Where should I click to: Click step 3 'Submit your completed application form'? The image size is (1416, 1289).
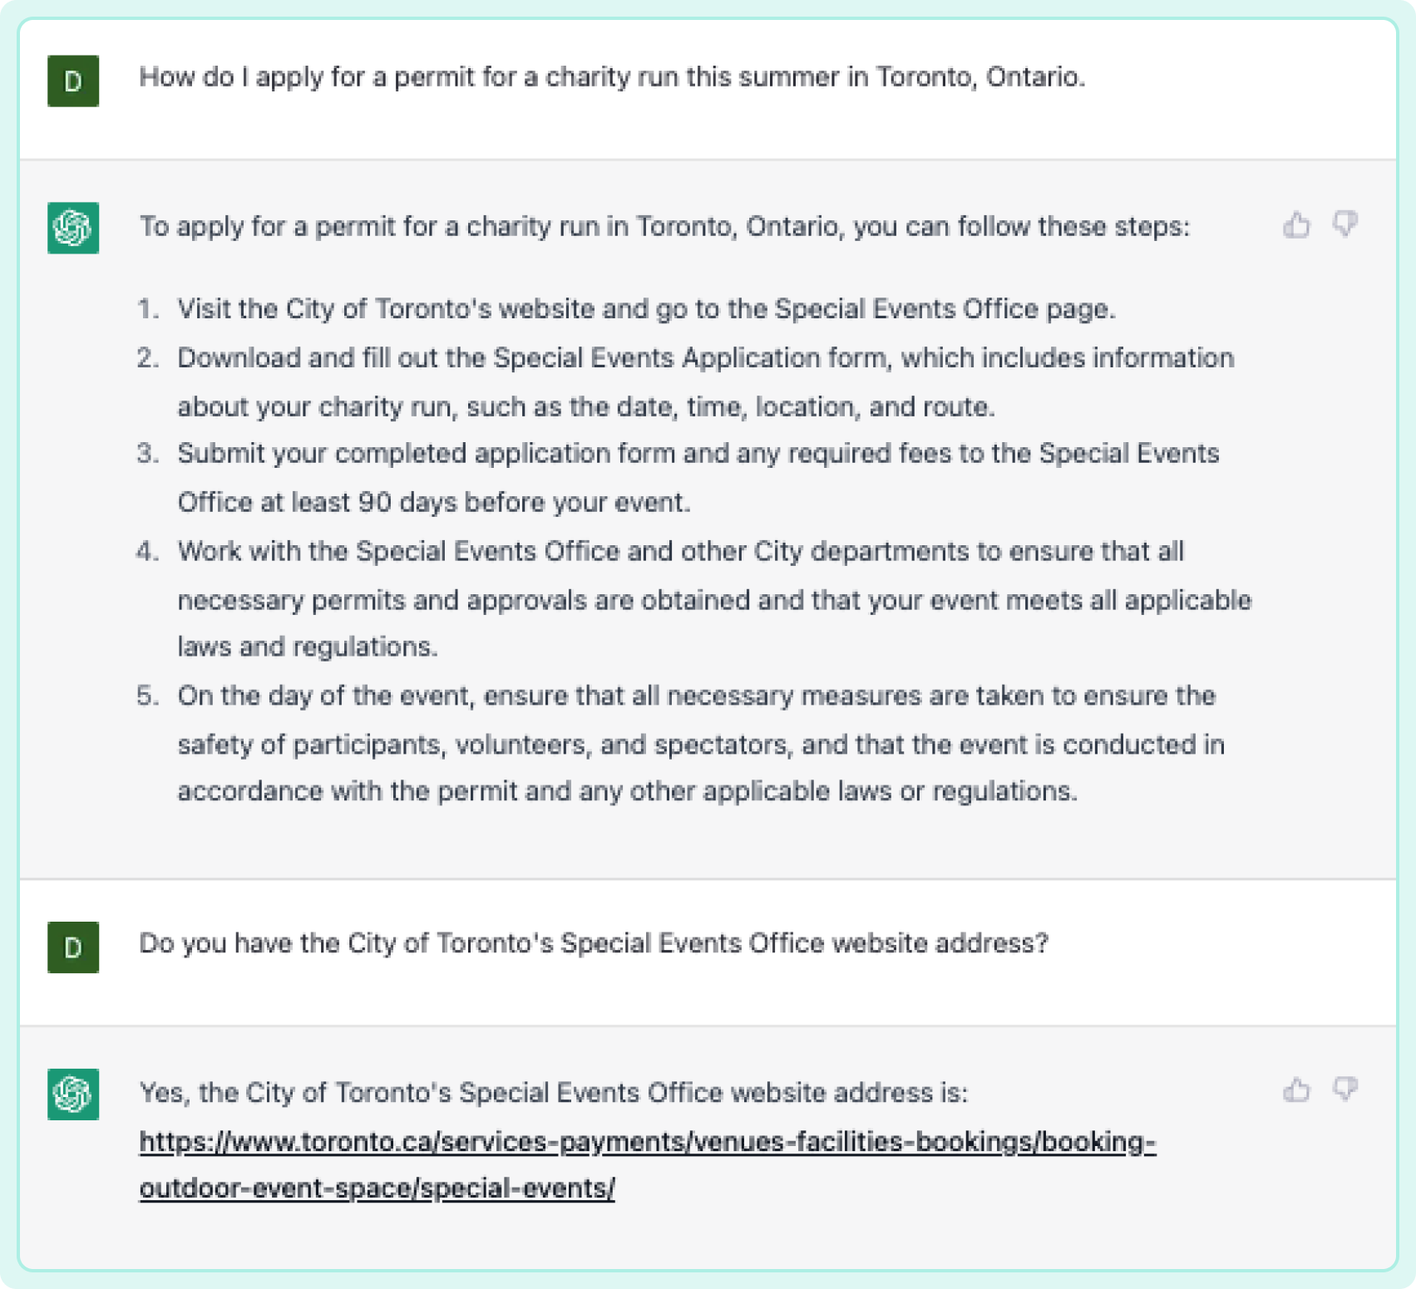tap(698, 454)
